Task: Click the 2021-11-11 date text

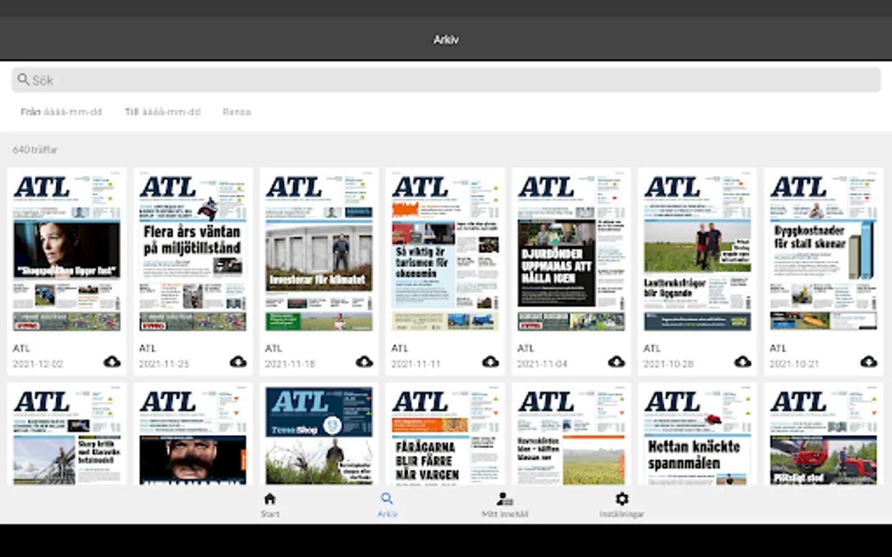Action: (416, 364)
